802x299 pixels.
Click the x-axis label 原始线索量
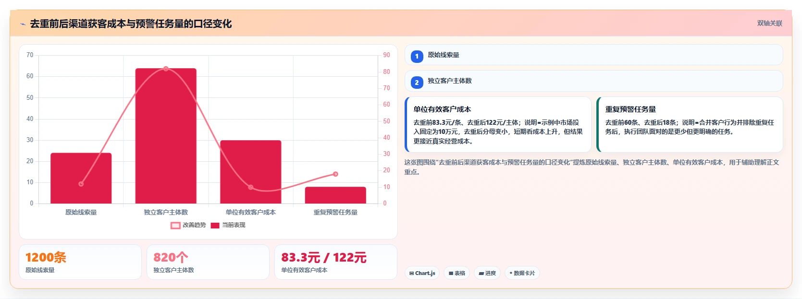(x=81, y=212)
